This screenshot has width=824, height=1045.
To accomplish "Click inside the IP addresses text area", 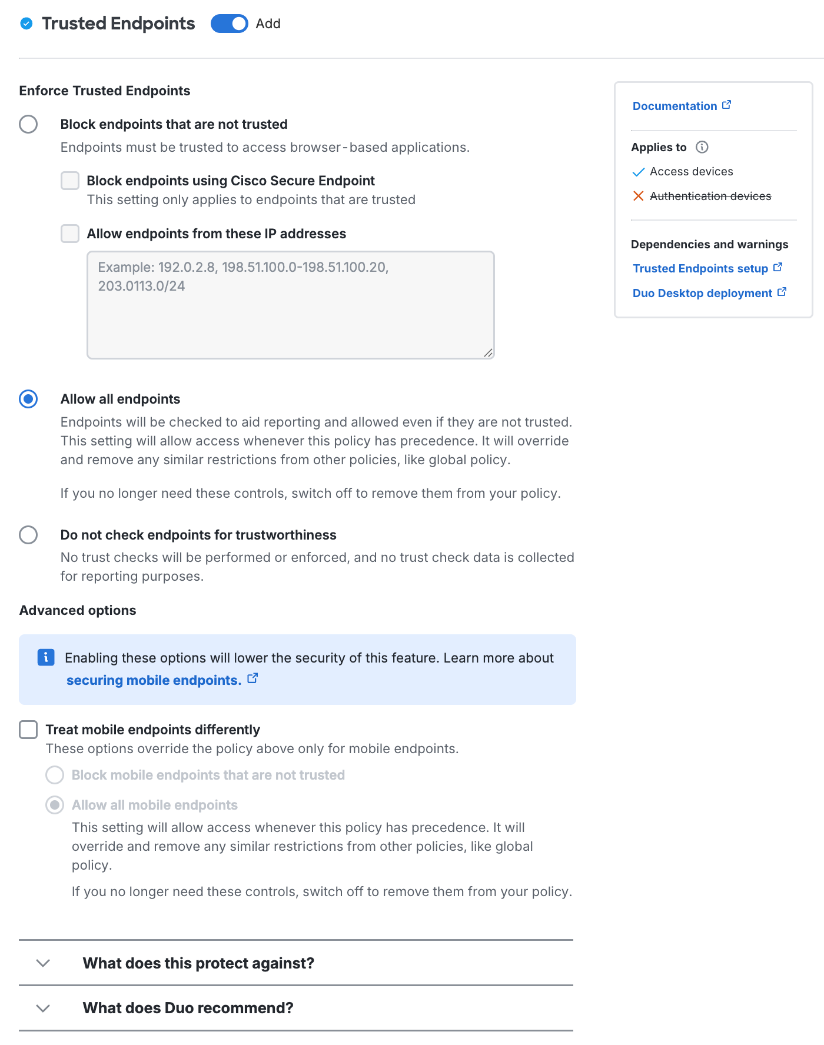I will point(290,303).
